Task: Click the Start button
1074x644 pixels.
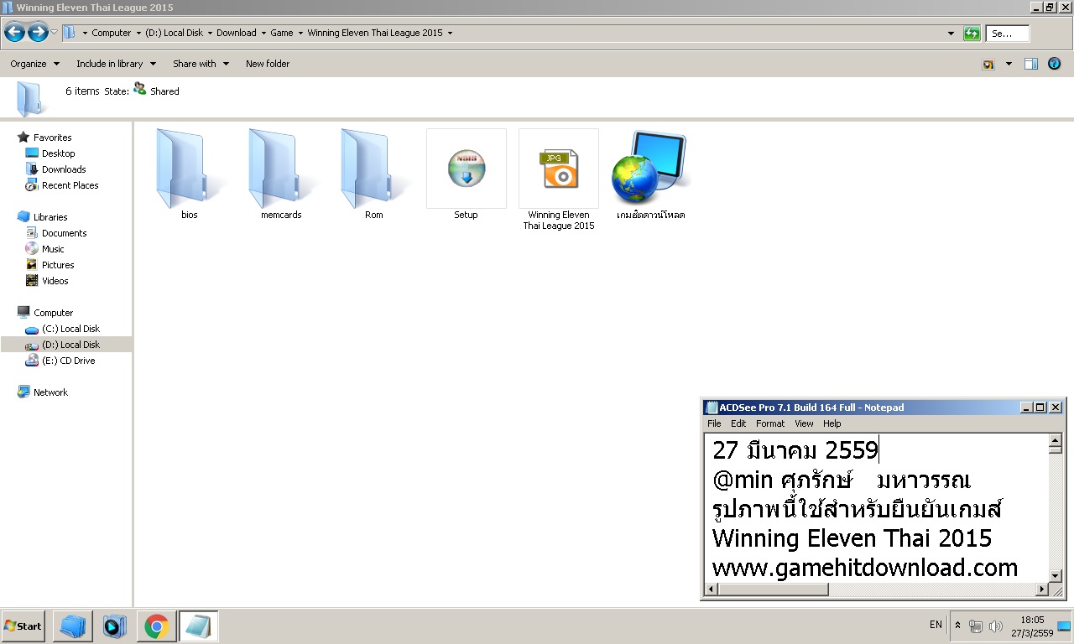Action: [23, 626]
